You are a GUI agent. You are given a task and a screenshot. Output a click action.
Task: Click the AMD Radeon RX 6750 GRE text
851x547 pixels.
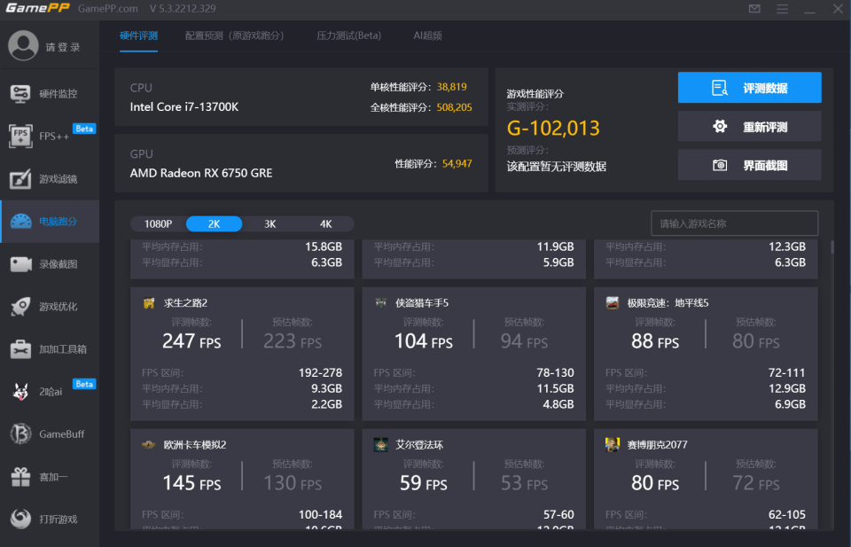[x=201, y=173]
